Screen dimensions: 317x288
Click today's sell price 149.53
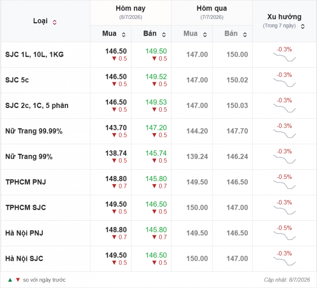coord(156,102)
